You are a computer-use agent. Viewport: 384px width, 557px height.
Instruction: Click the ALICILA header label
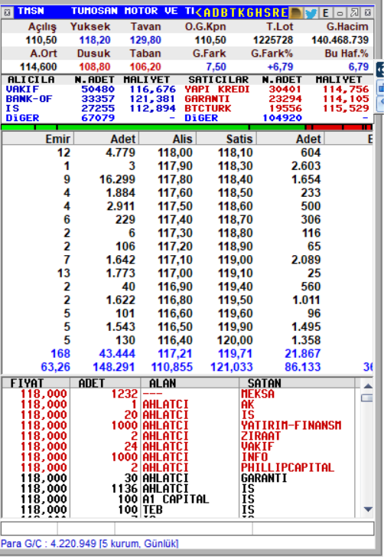click(31, 80)
